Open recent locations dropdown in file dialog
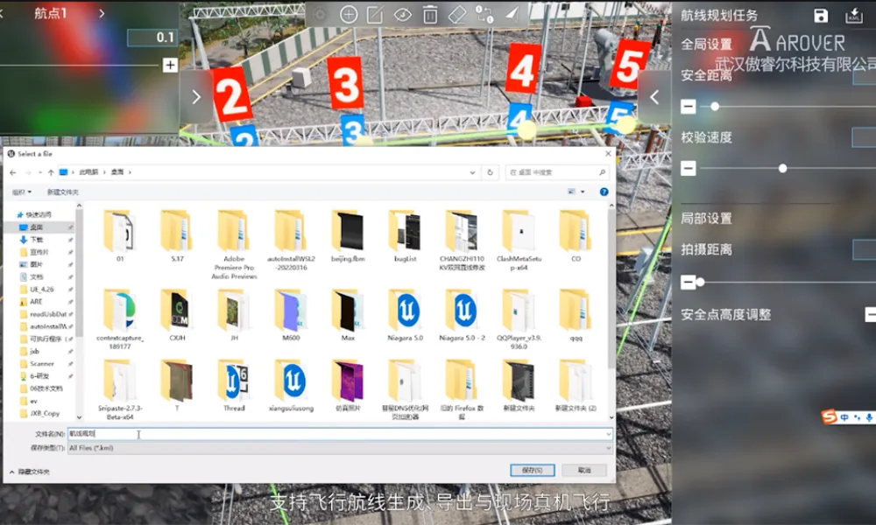 pyautogui.click(x=40, y=172)
